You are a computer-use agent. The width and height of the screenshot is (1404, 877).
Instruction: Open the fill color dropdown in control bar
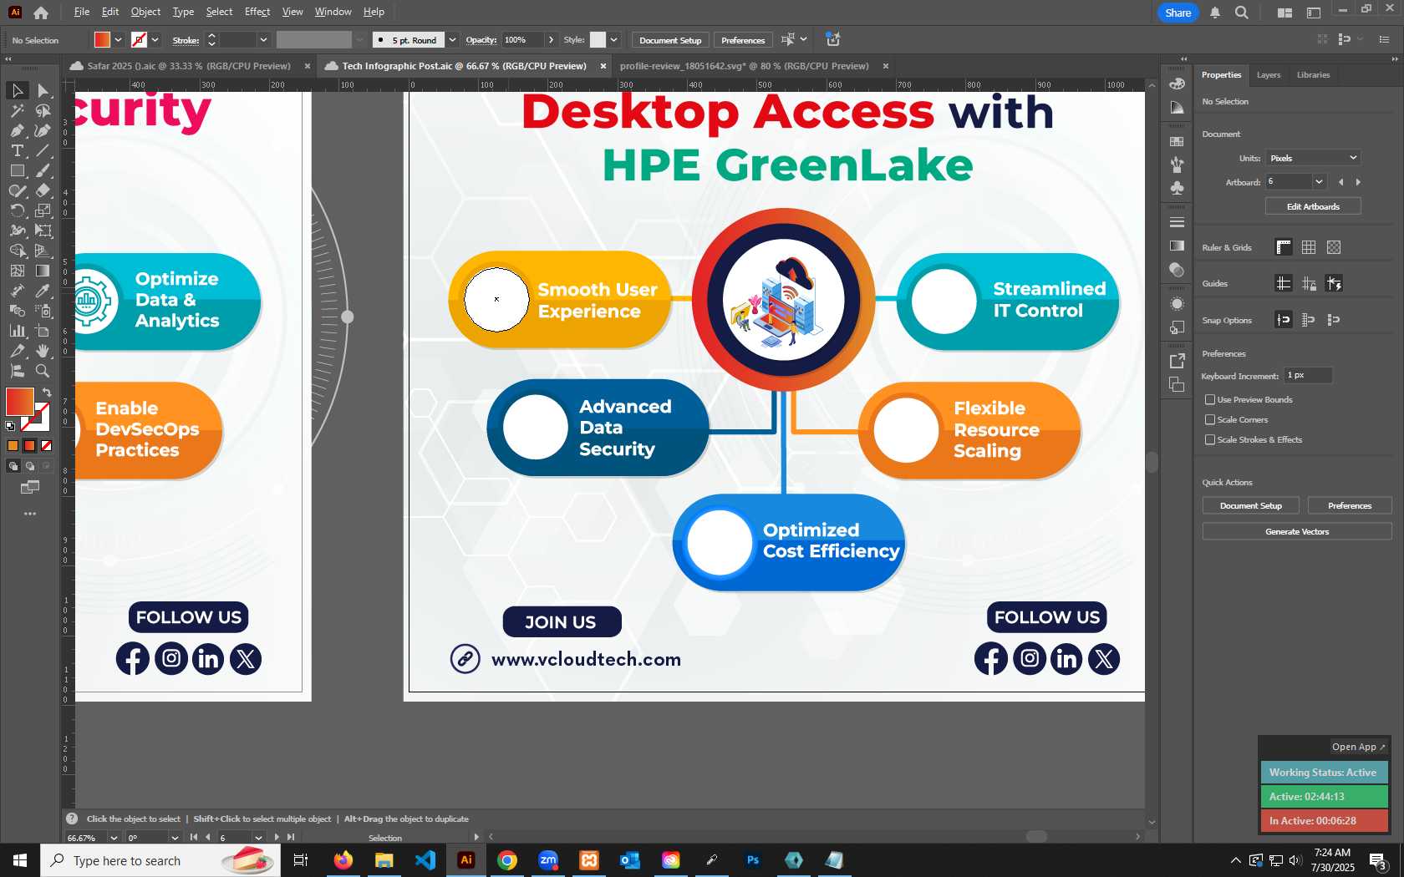tap(119, 39)
